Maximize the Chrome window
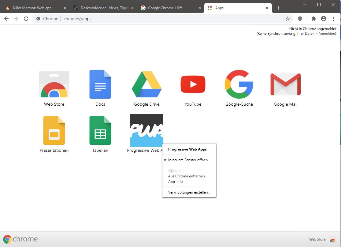The image size is (341, 247). coord(319,5)
